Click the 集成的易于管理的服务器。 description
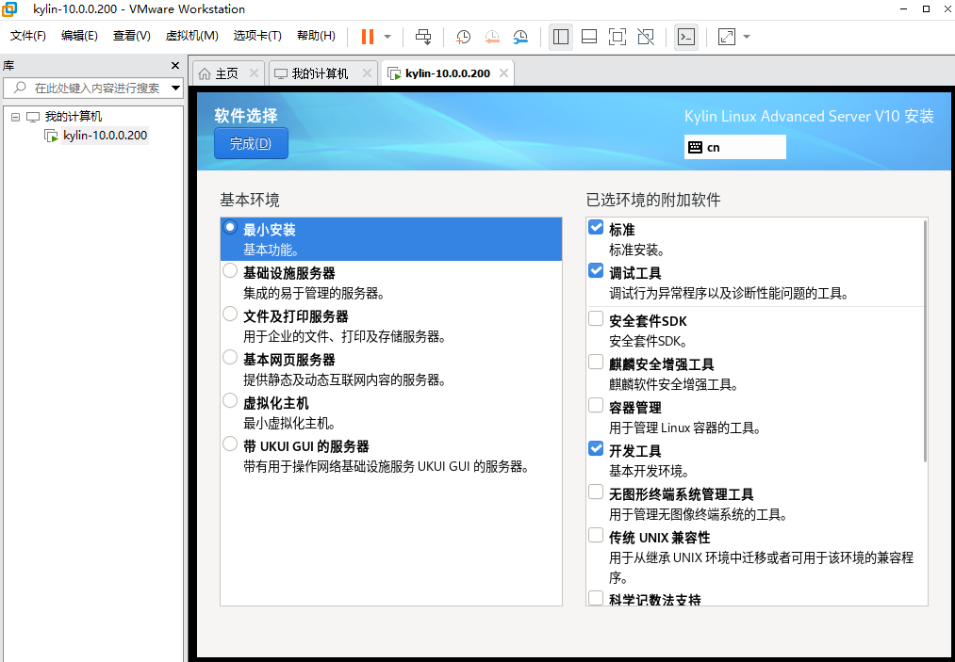 [x=315, y=294]
